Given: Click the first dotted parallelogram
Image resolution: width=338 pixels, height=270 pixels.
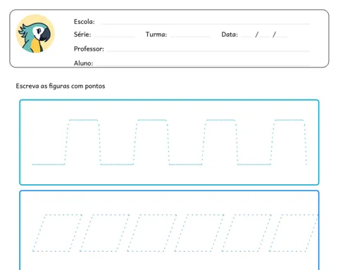Looking at the screenshot, I should (57, 233).
